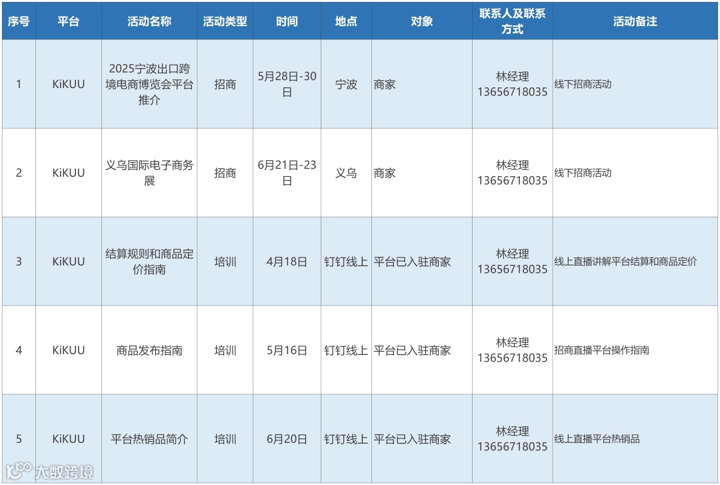
Task: Click 林经理 contact in the 6月20日 row
Action: 513,439
